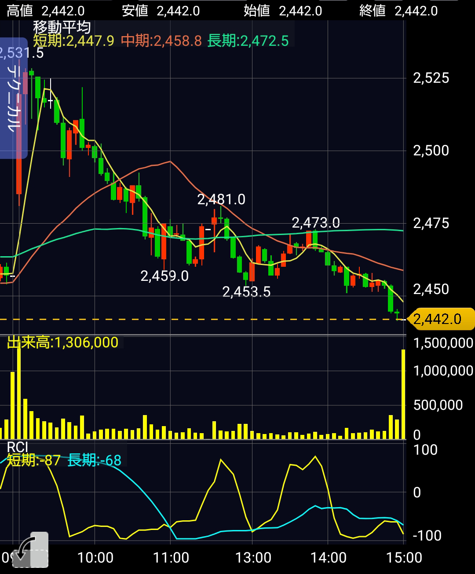The width and height of the screenshot is (475, 574).
Task: Tap the 1,500,000 volume axis label
Action: (443, 343)
